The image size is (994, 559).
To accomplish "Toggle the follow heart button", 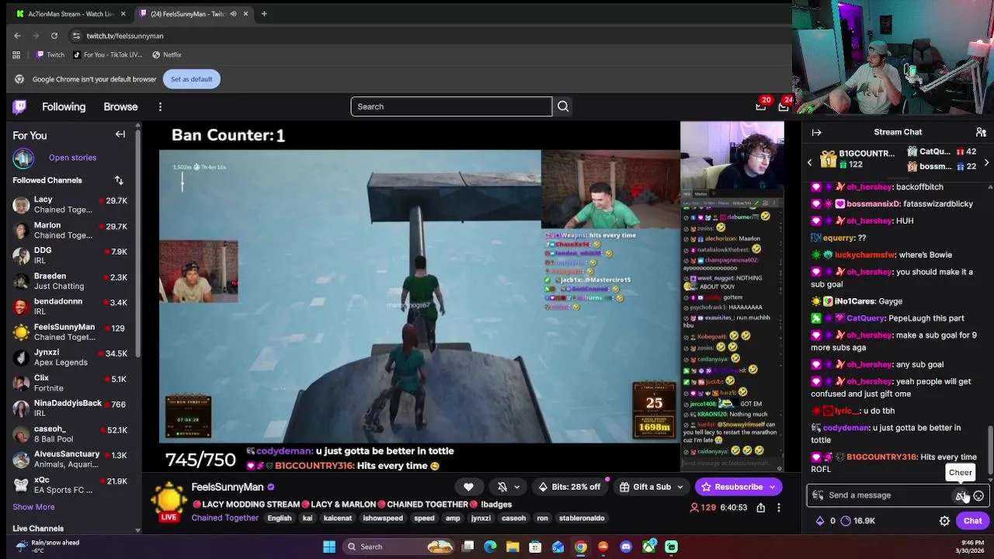I will (x=468, y=487).
